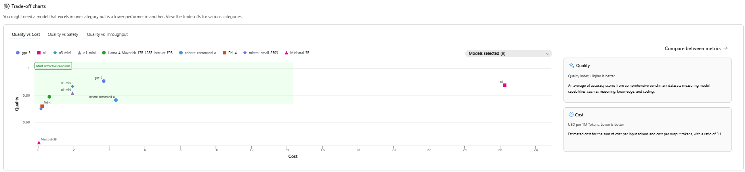Image resolution: width=745 pixels, height=172 pixels.
Task: Click the Cost piggy bank icon
Action: (571, 115)
